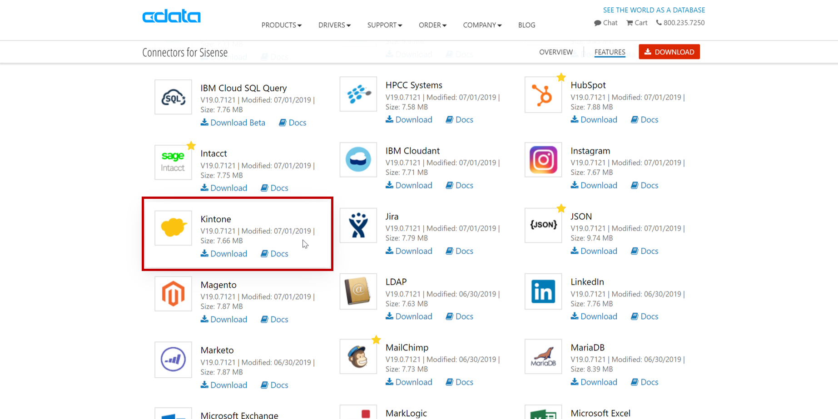Open Docs for LDAP

point(459,316)
